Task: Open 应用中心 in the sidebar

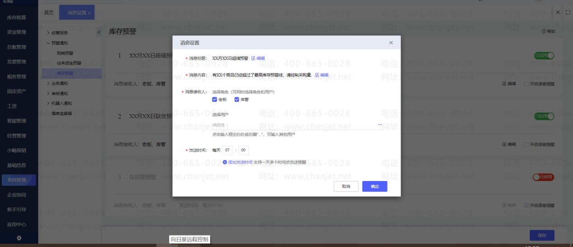Action: coord(17,224)
